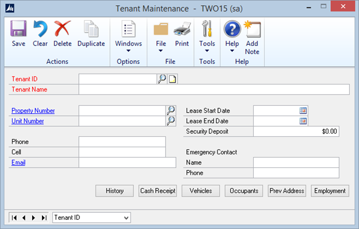
Task: Open the Tenant ID sort-by dropdown
Action: pos(92,217)
